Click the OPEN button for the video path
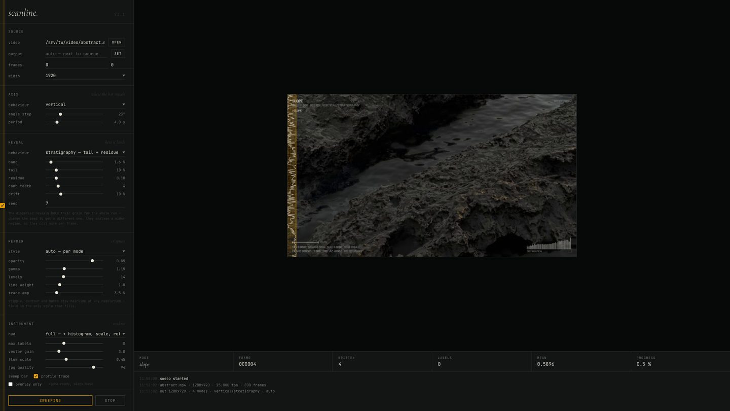The image size is (730, 411). click(117, 42)
